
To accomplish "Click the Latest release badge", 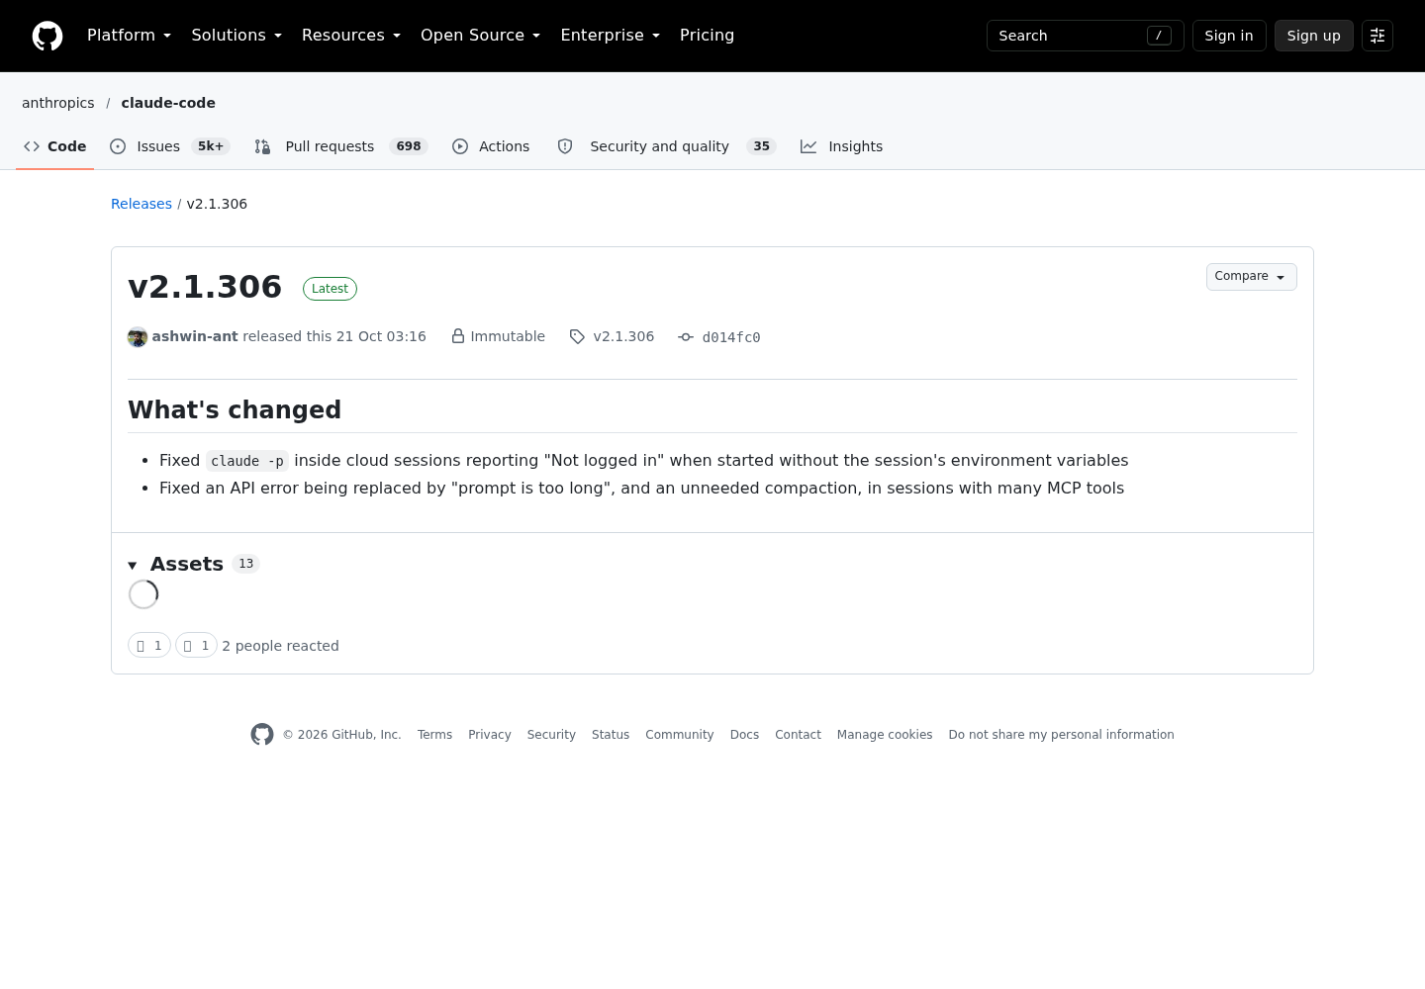I will tap(330, 289).
